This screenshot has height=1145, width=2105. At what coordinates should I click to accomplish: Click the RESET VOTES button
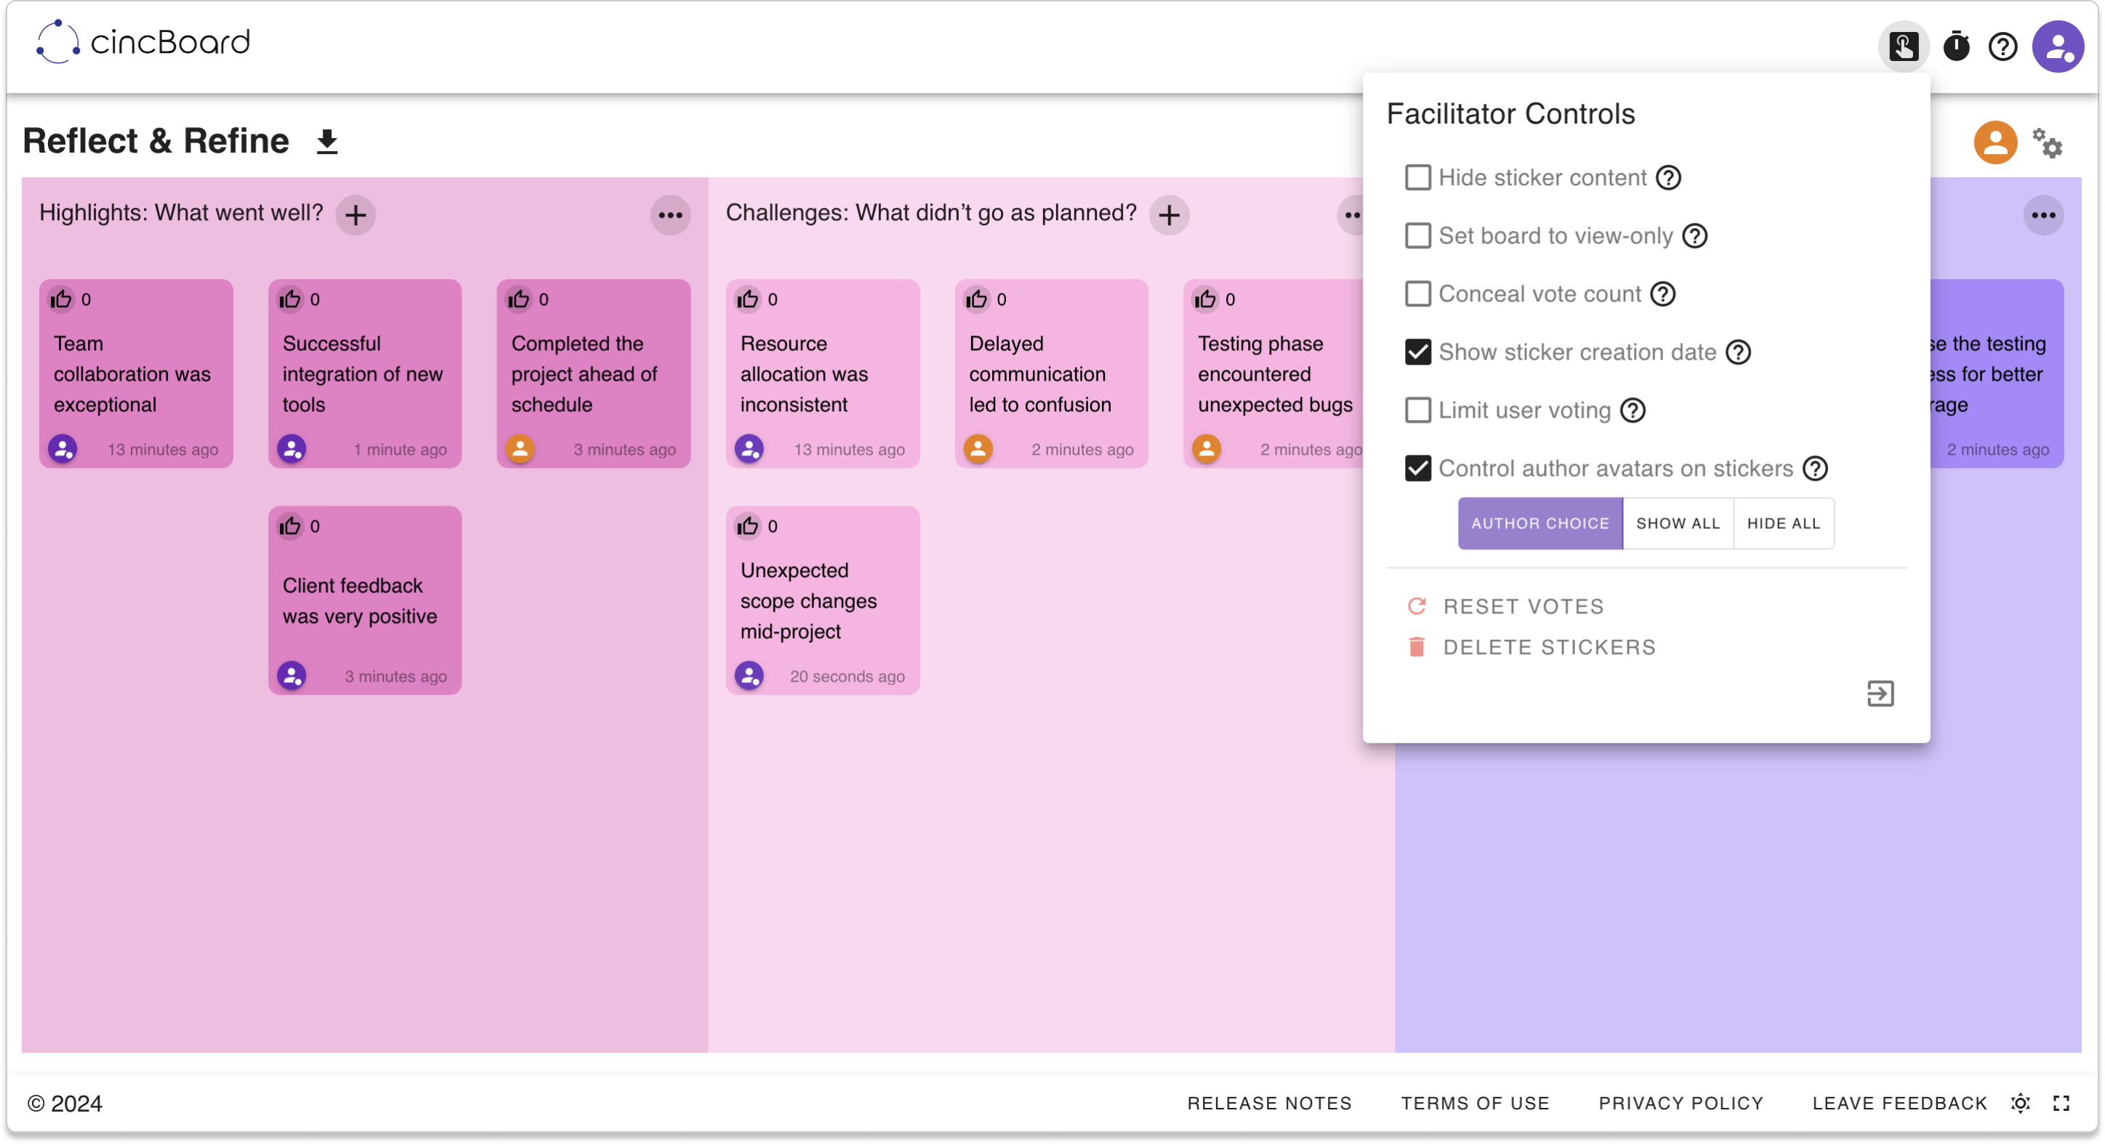click(x=1522, y=607)
